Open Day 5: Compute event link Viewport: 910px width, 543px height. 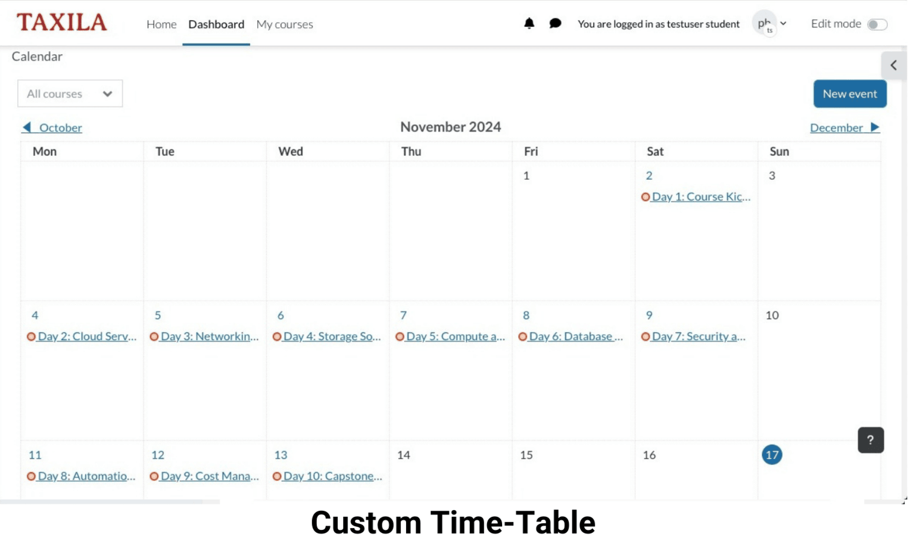pyautogui.click(x=455, y=336)
